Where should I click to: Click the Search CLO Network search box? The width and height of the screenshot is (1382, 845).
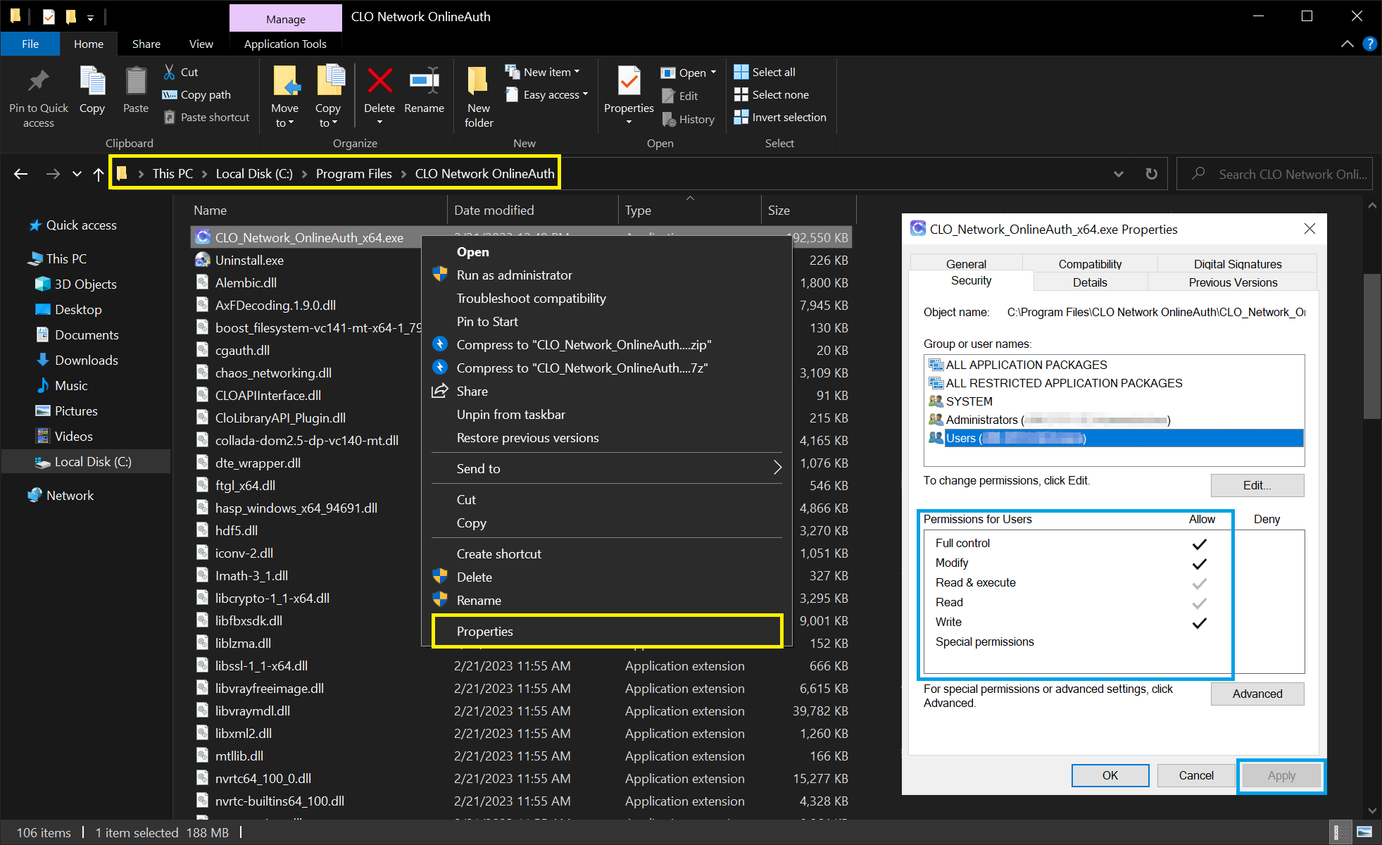(x=1274, y=174)
